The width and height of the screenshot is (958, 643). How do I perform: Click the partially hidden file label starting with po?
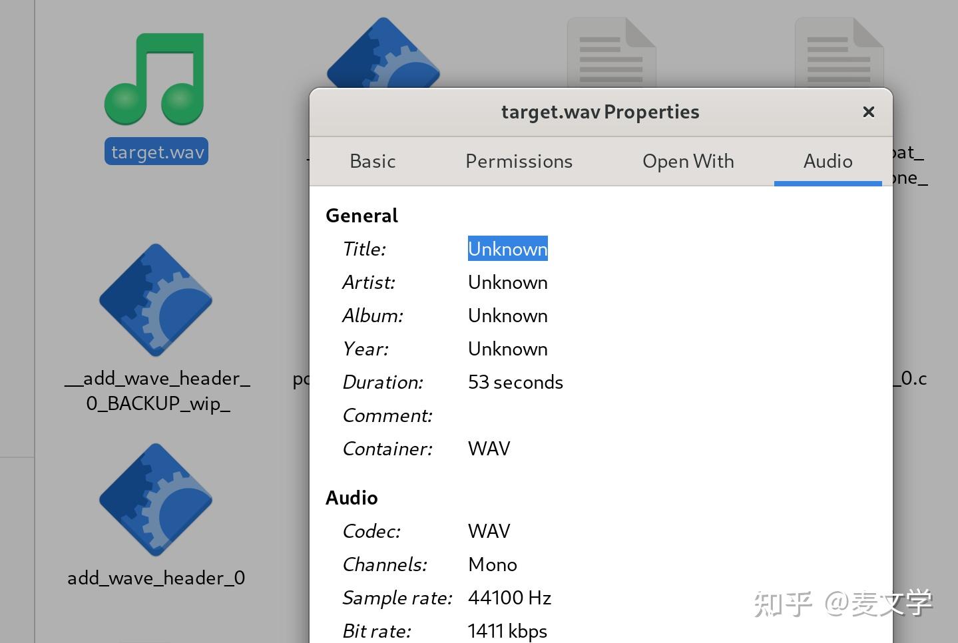pos(301,379)
